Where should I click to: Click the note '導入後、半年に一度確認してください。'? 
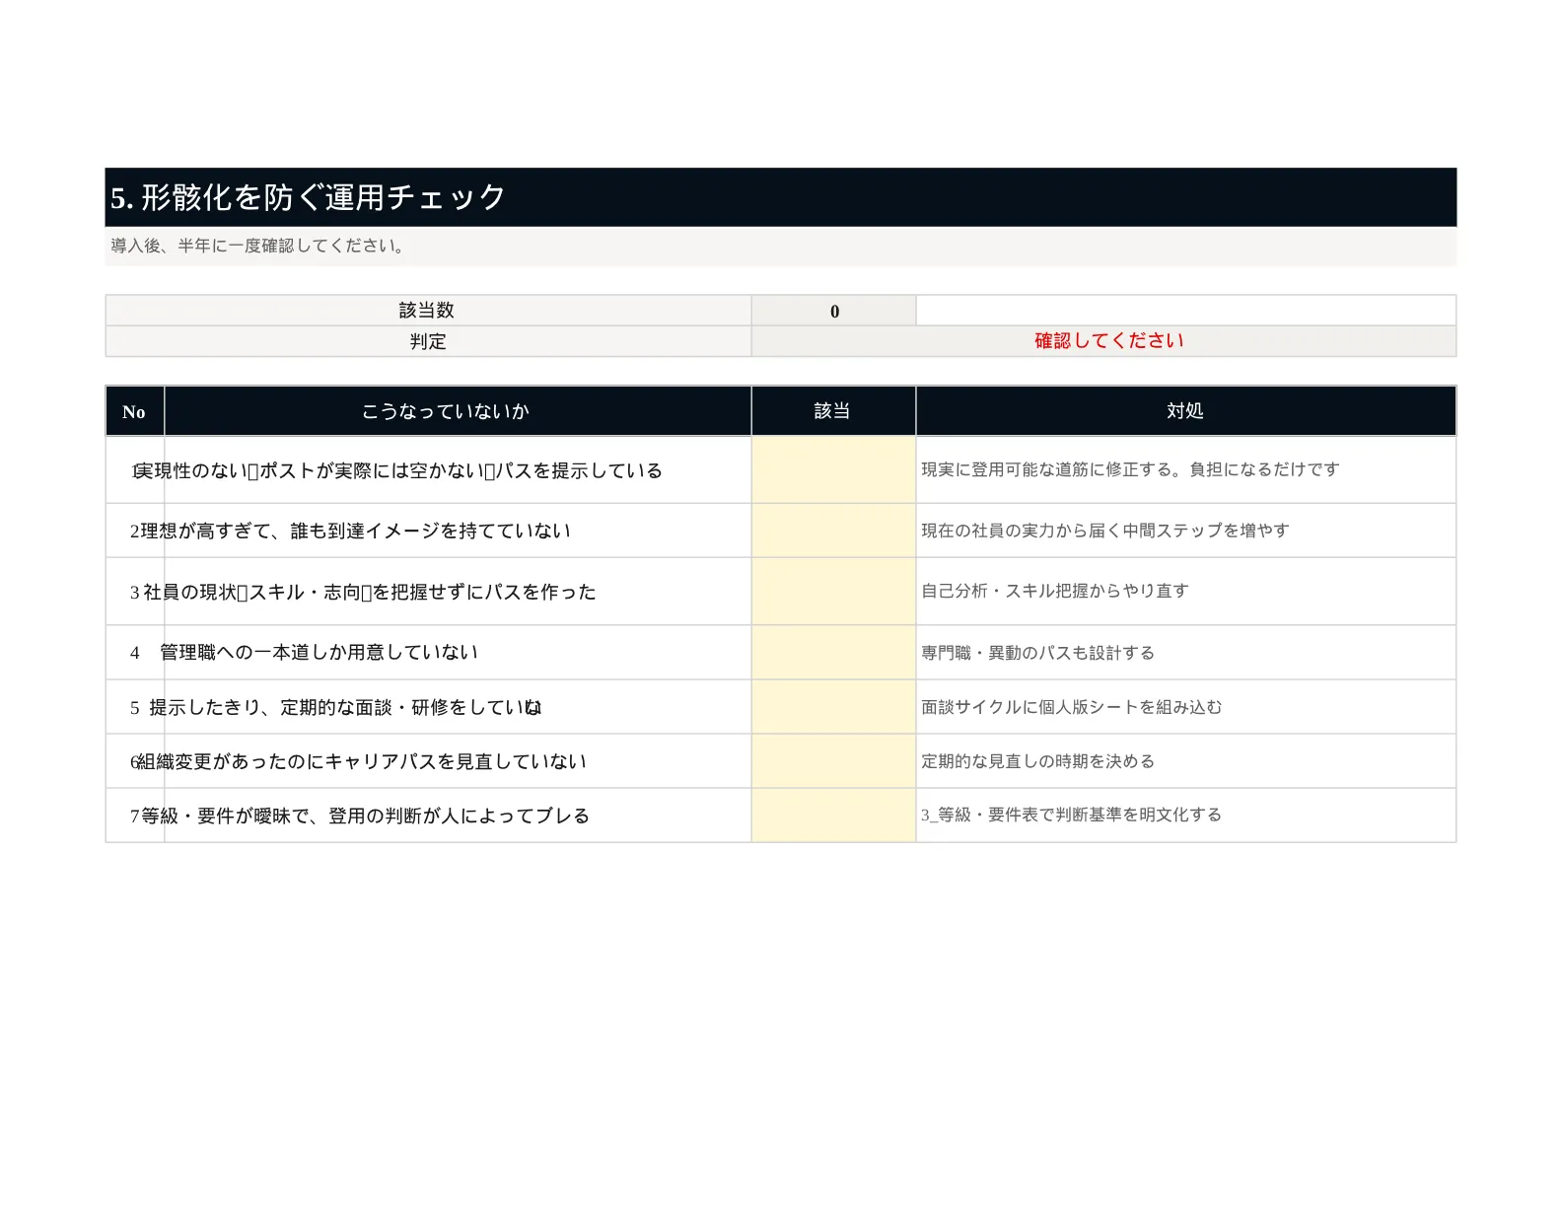[258, 246]
